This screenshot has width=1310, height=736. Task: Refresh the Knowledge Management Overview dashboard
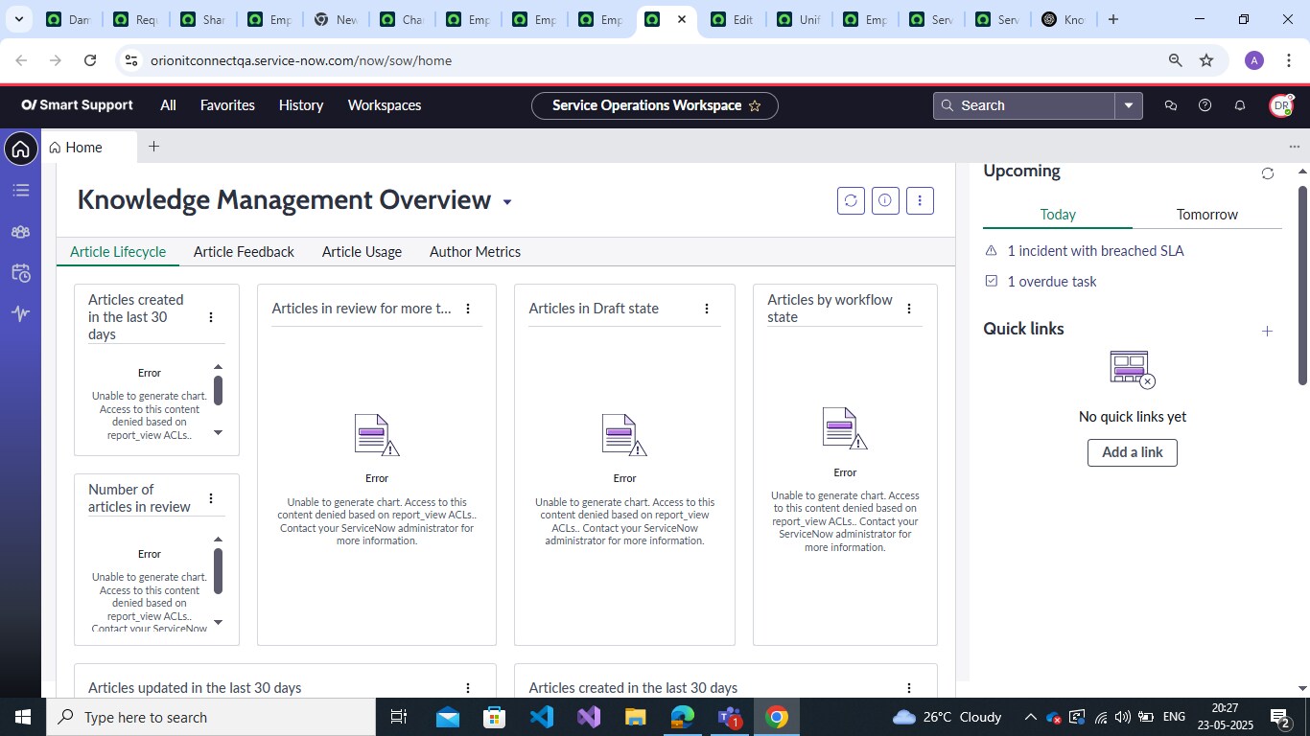[850, 199]
